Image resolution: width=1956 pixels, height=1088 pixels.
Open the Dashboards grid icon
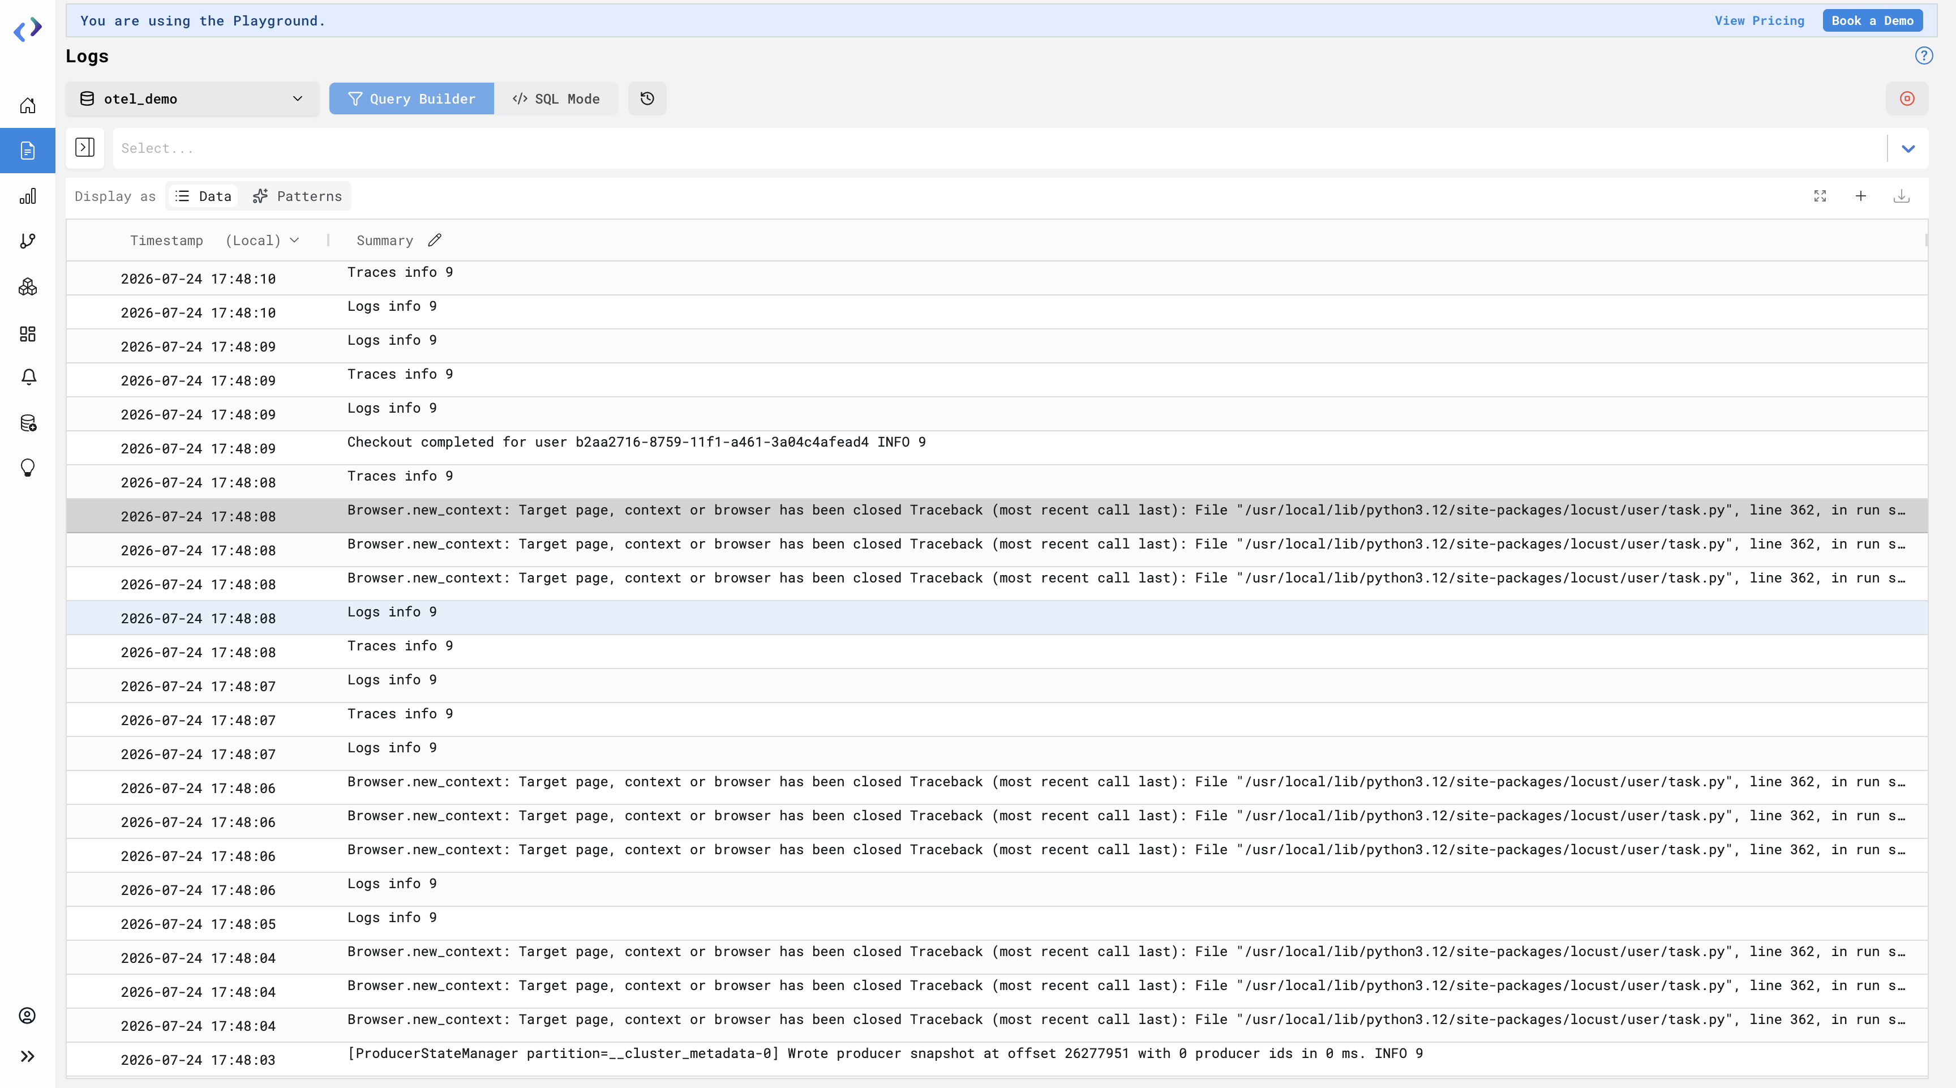point(28,334)
